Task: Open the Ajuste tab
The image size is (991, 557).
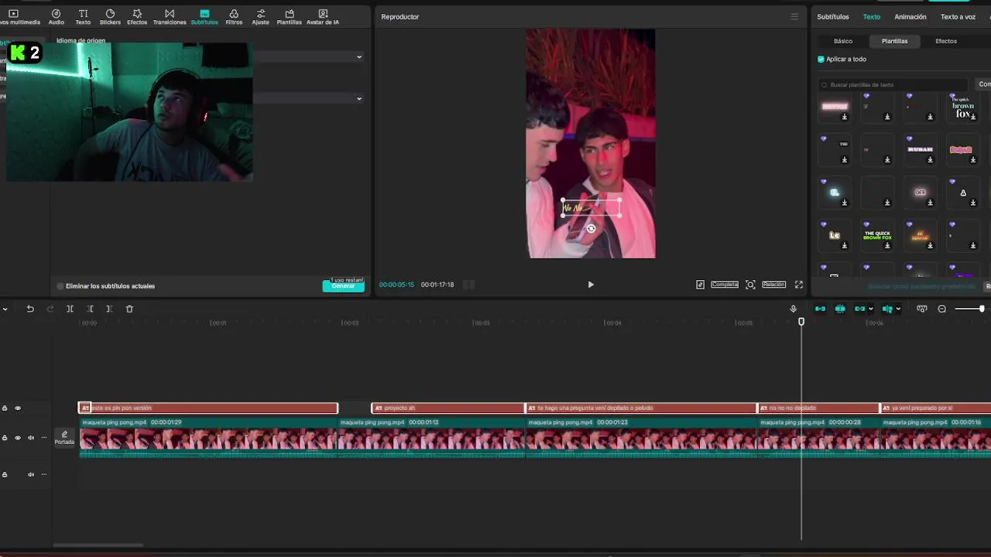Action: tap(261, 17)
